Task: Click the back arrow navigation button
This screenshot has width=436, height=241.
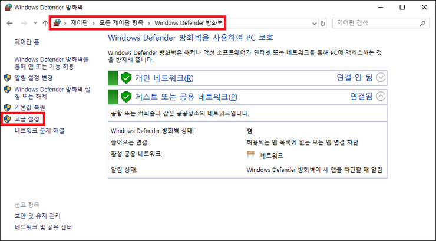Action: (9, 23)
